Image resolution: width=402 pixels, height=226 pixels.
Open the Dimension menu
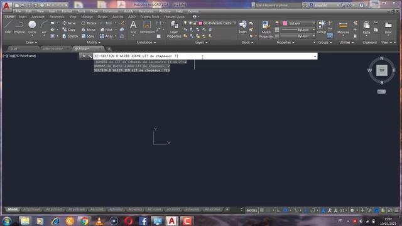click(x=111, y=11)
